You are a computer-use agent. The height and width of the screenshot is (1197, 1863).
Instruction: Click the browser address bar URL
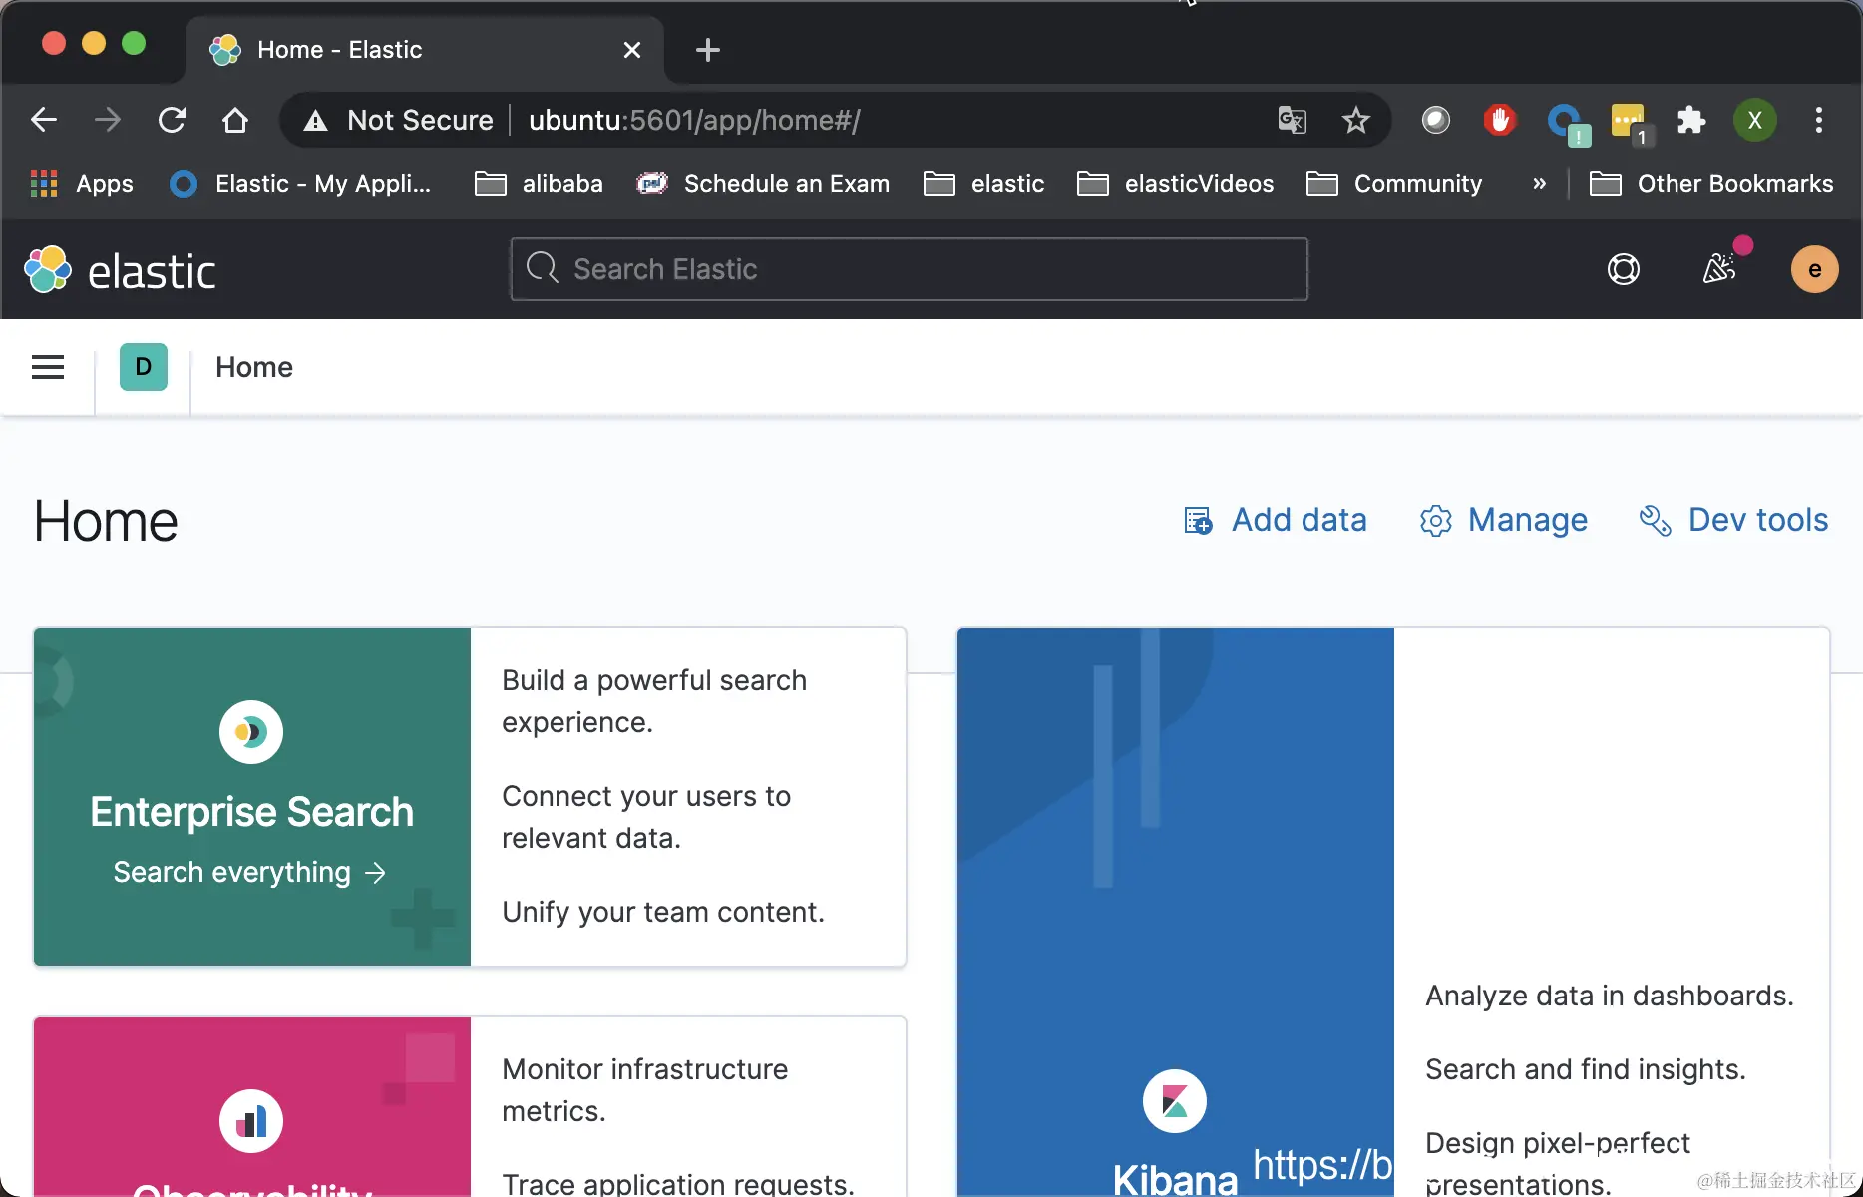point(694,121)
